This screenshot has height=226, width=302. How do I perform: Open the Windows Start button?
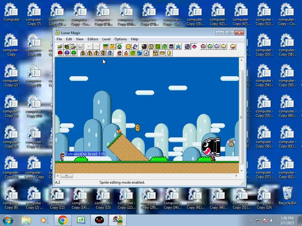[8, 220]
